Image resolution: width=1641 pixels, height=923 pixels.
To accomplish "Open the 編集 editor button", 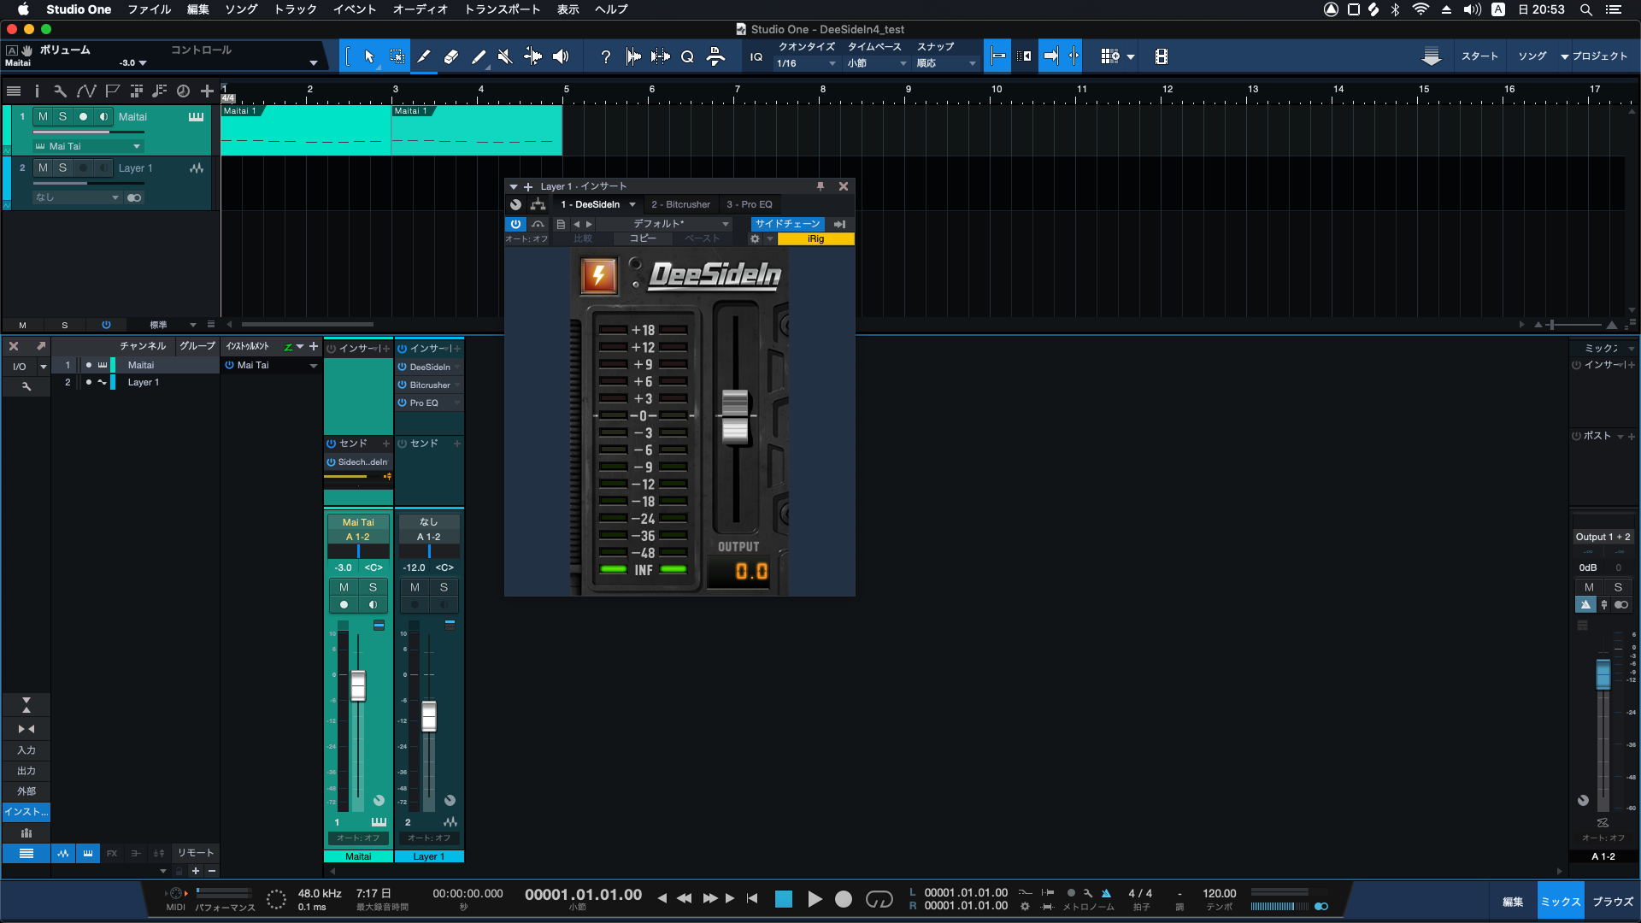I will 1513,902.
